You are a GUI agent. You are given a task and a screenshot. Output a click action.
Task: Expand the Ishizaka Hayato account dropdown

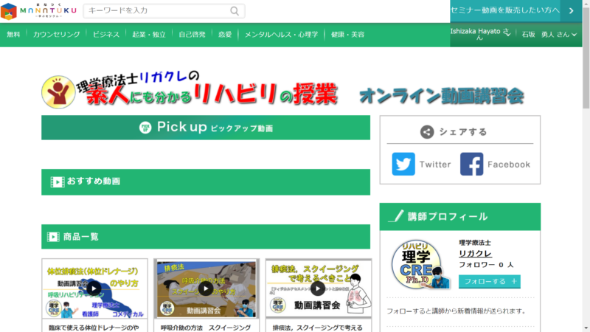click(506, 33)
